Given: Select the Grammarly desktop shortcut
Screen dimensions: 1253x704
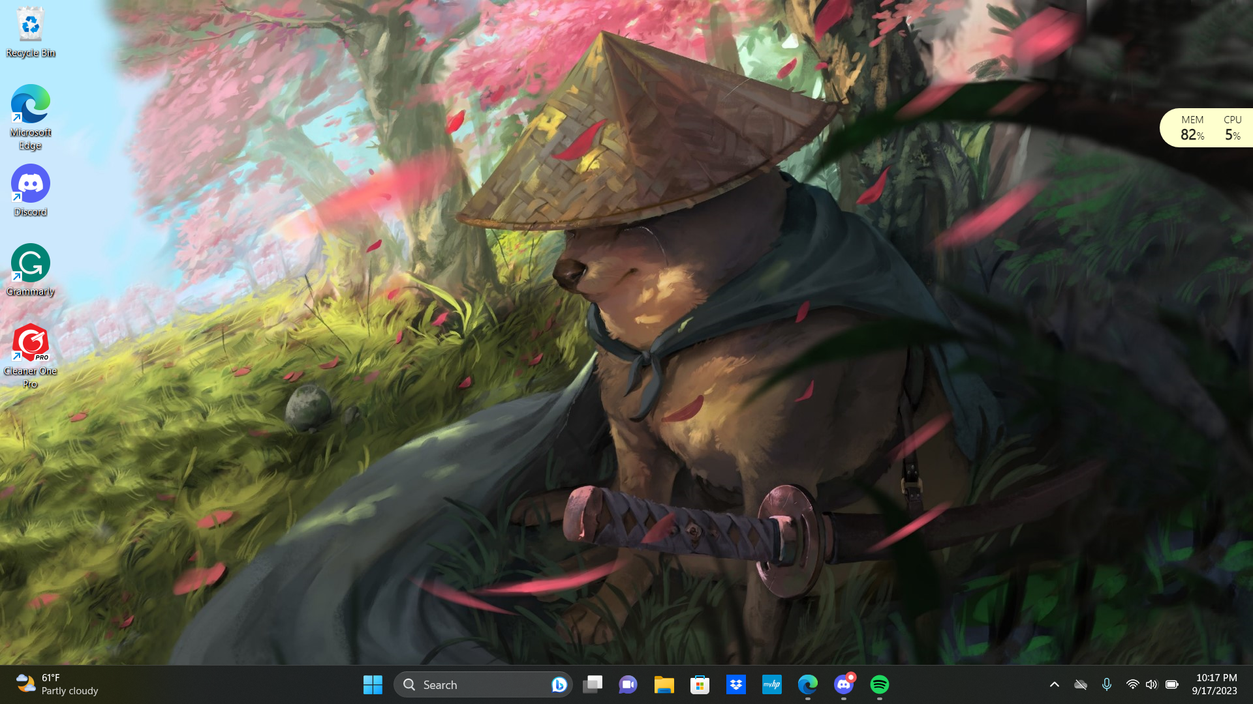Looking at the screenshot, I should pyautogui.click(x=31, y=270).
